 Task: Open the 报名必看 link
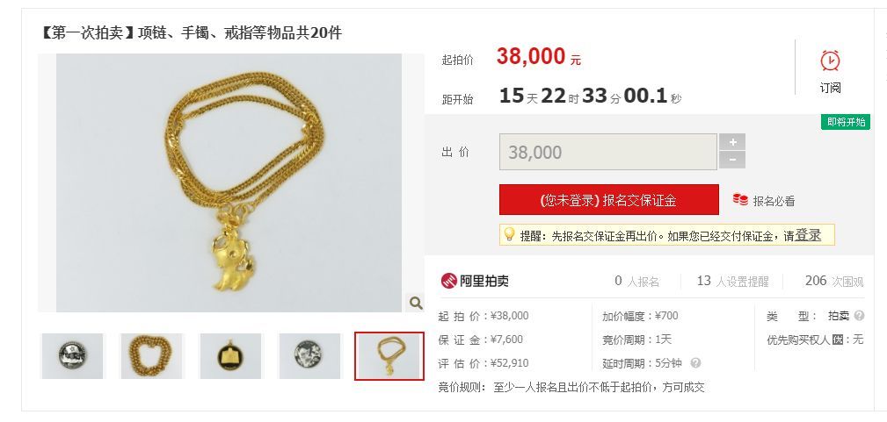click(774, 201)
